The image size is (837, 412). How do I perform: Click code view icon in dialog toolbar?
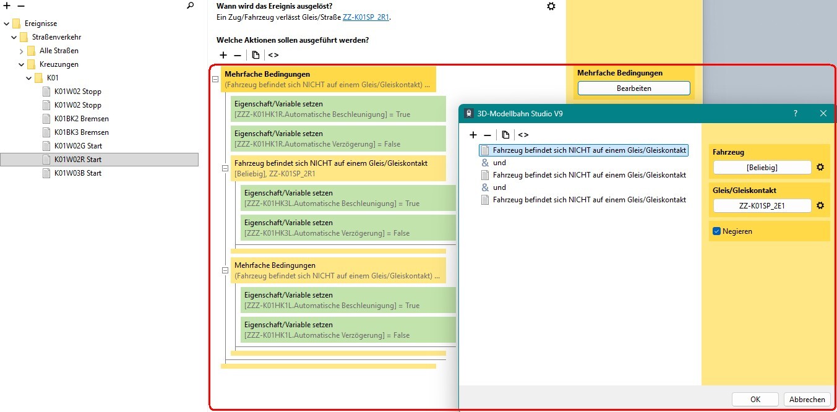[523, 135]
